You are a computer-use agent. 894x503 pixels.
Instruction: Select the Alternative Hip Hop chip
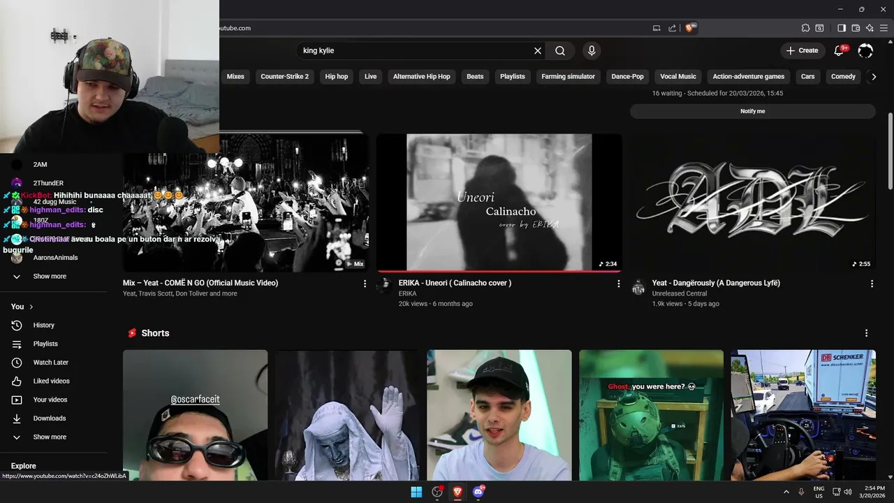point(422,77)
